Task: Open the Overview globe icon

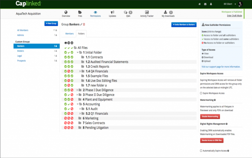Action: point(66,12)
